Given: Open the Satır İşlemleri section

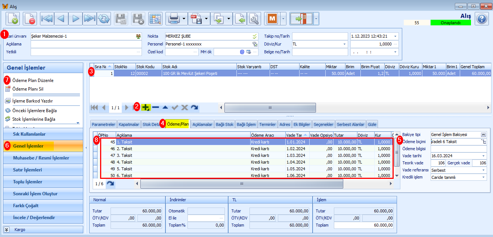Looking at the screenshot, I should click(x=43, y=170).
